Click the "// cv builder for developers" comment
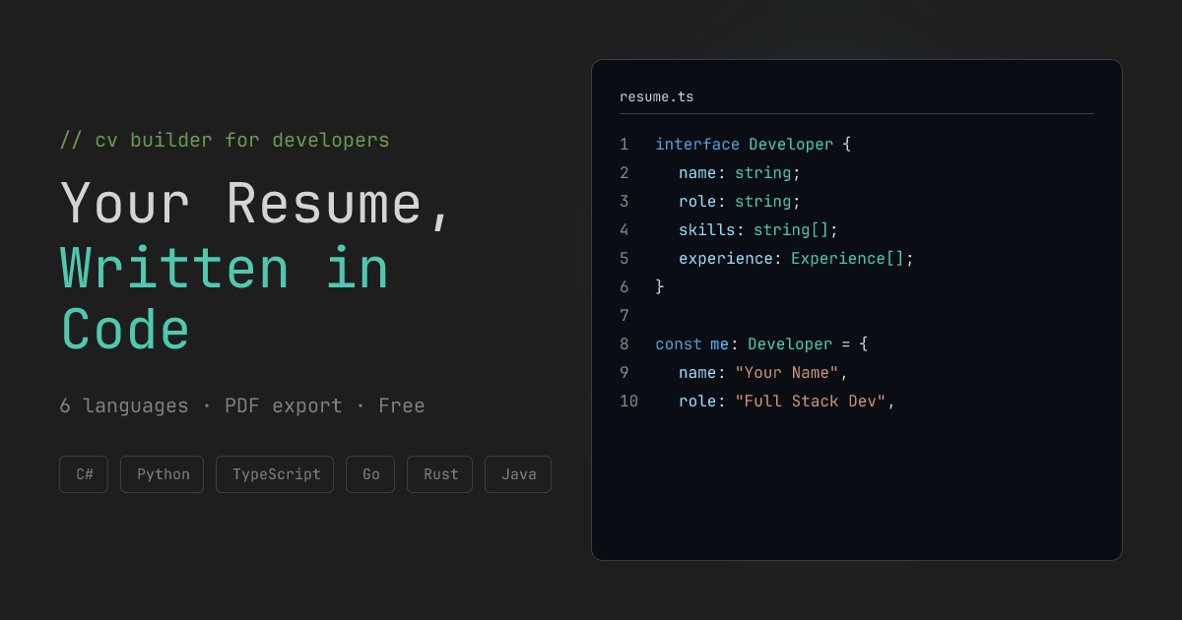1182x620 pixels. click(225, 140)
